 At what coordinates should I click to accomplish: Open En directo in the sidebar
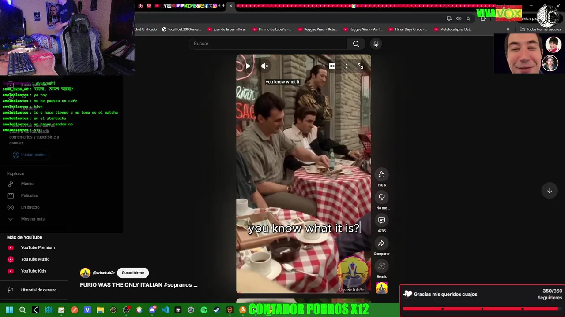point(30,207)
